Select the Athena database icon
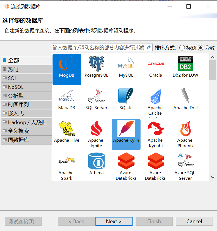 click(x=97, y=161)
